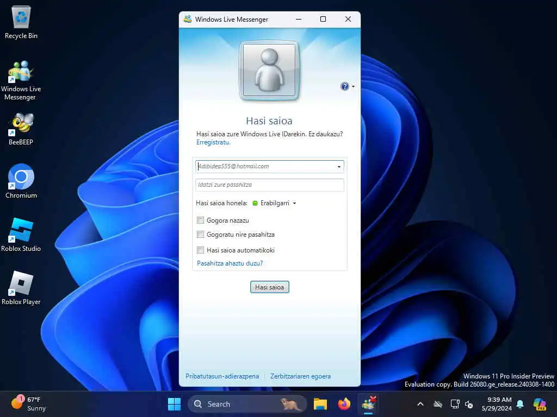The height and width of the screenshot is (417, 557).
Task: Maximize the Windows Live Messenger window
Action: (x=323, y=19)
